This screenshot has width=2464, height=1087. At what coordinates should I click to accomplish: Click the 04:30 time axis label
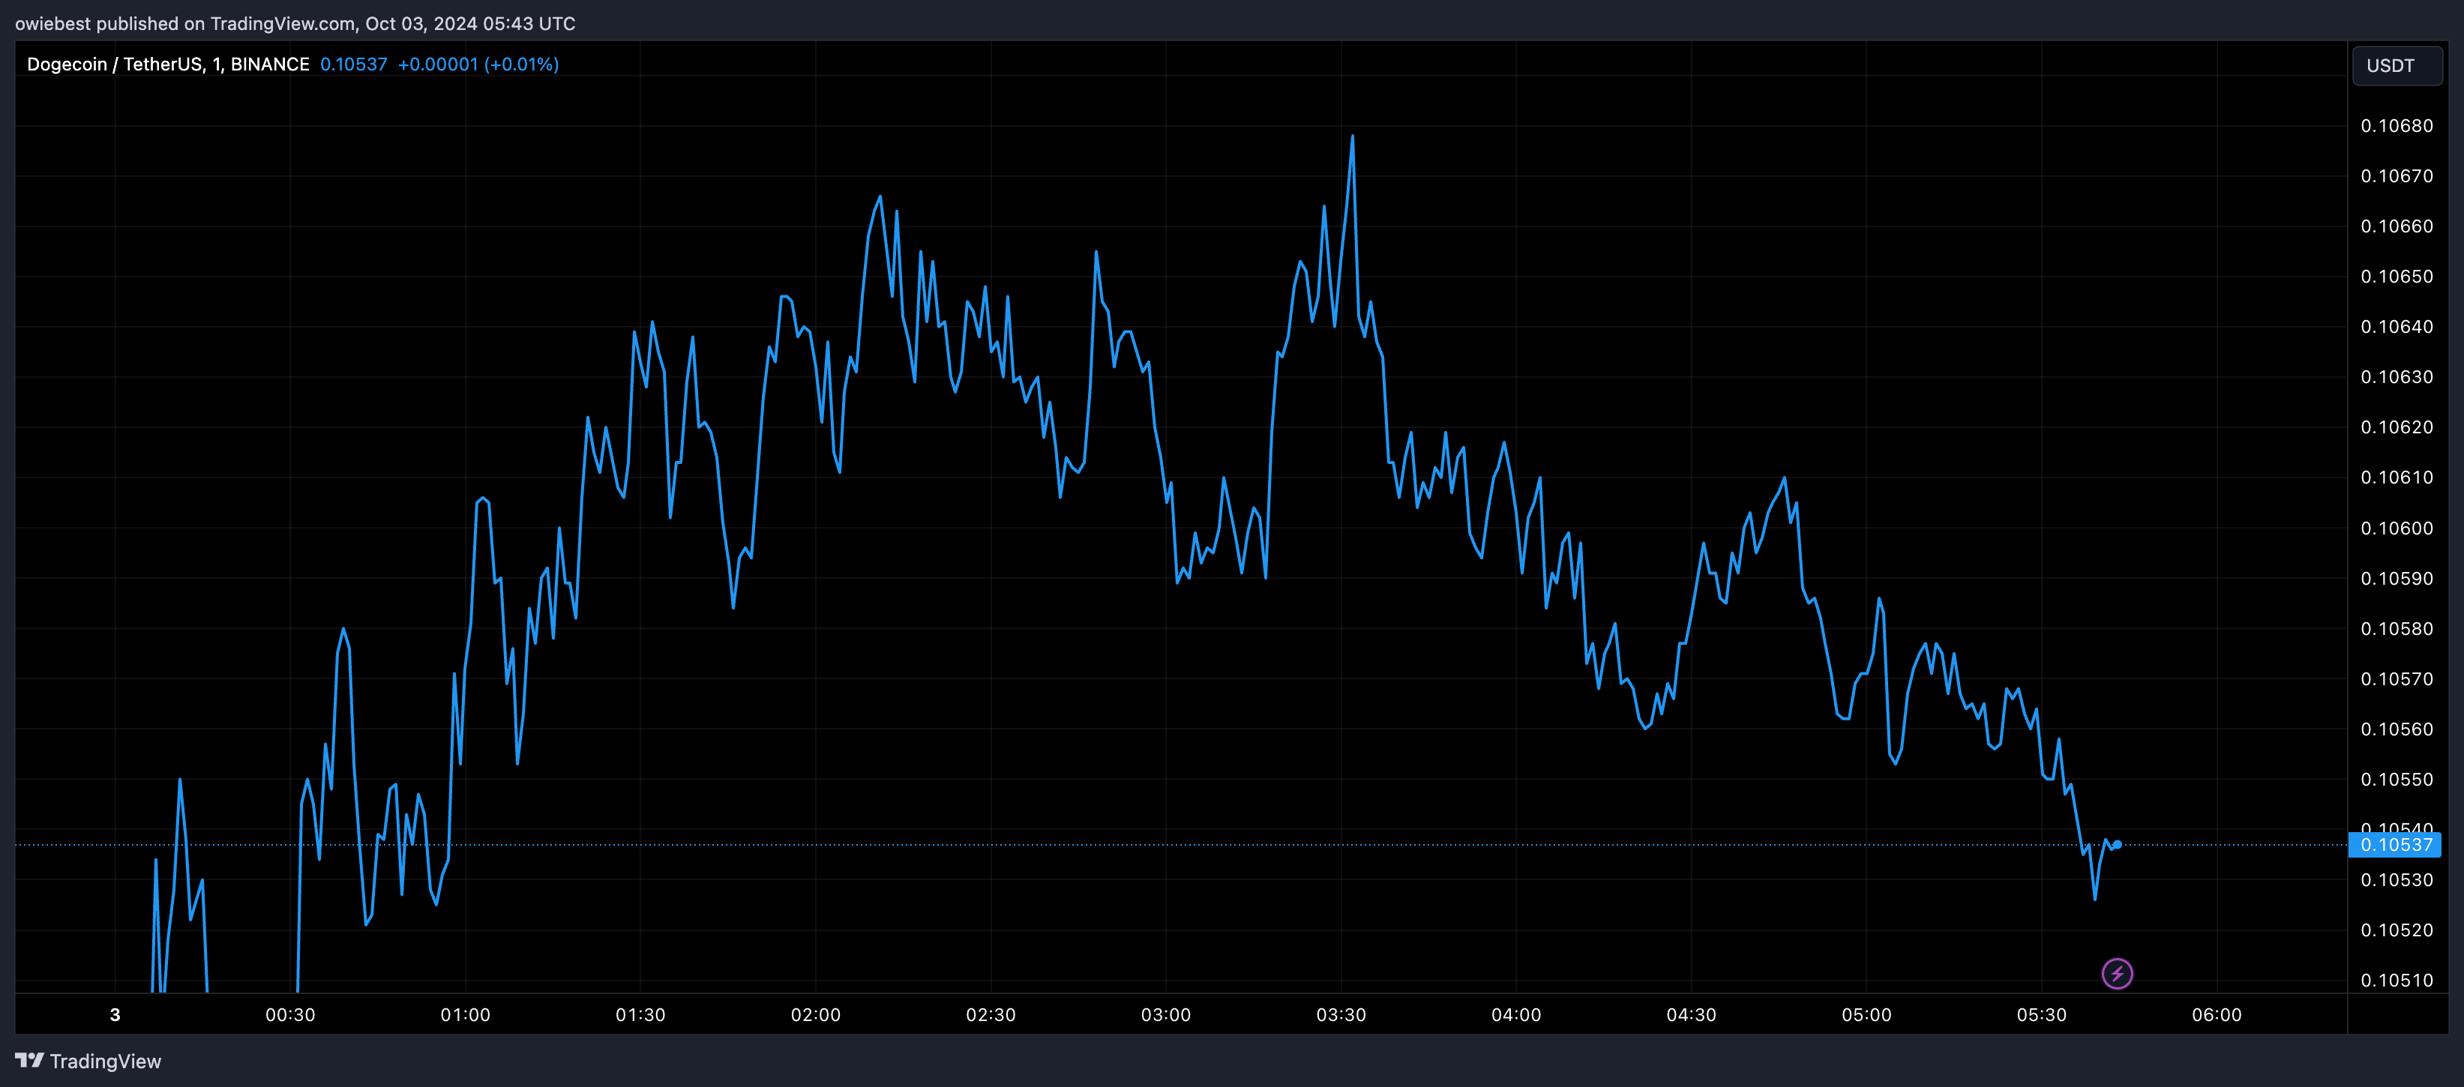1690,1014
